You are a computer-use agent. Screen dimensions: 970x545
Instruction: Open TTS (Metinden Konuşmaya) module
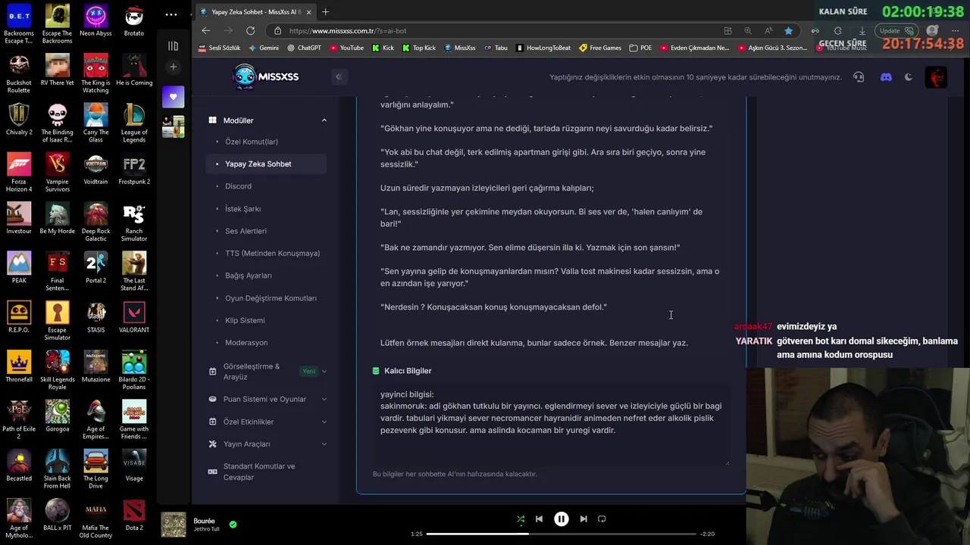coord(272,254)
